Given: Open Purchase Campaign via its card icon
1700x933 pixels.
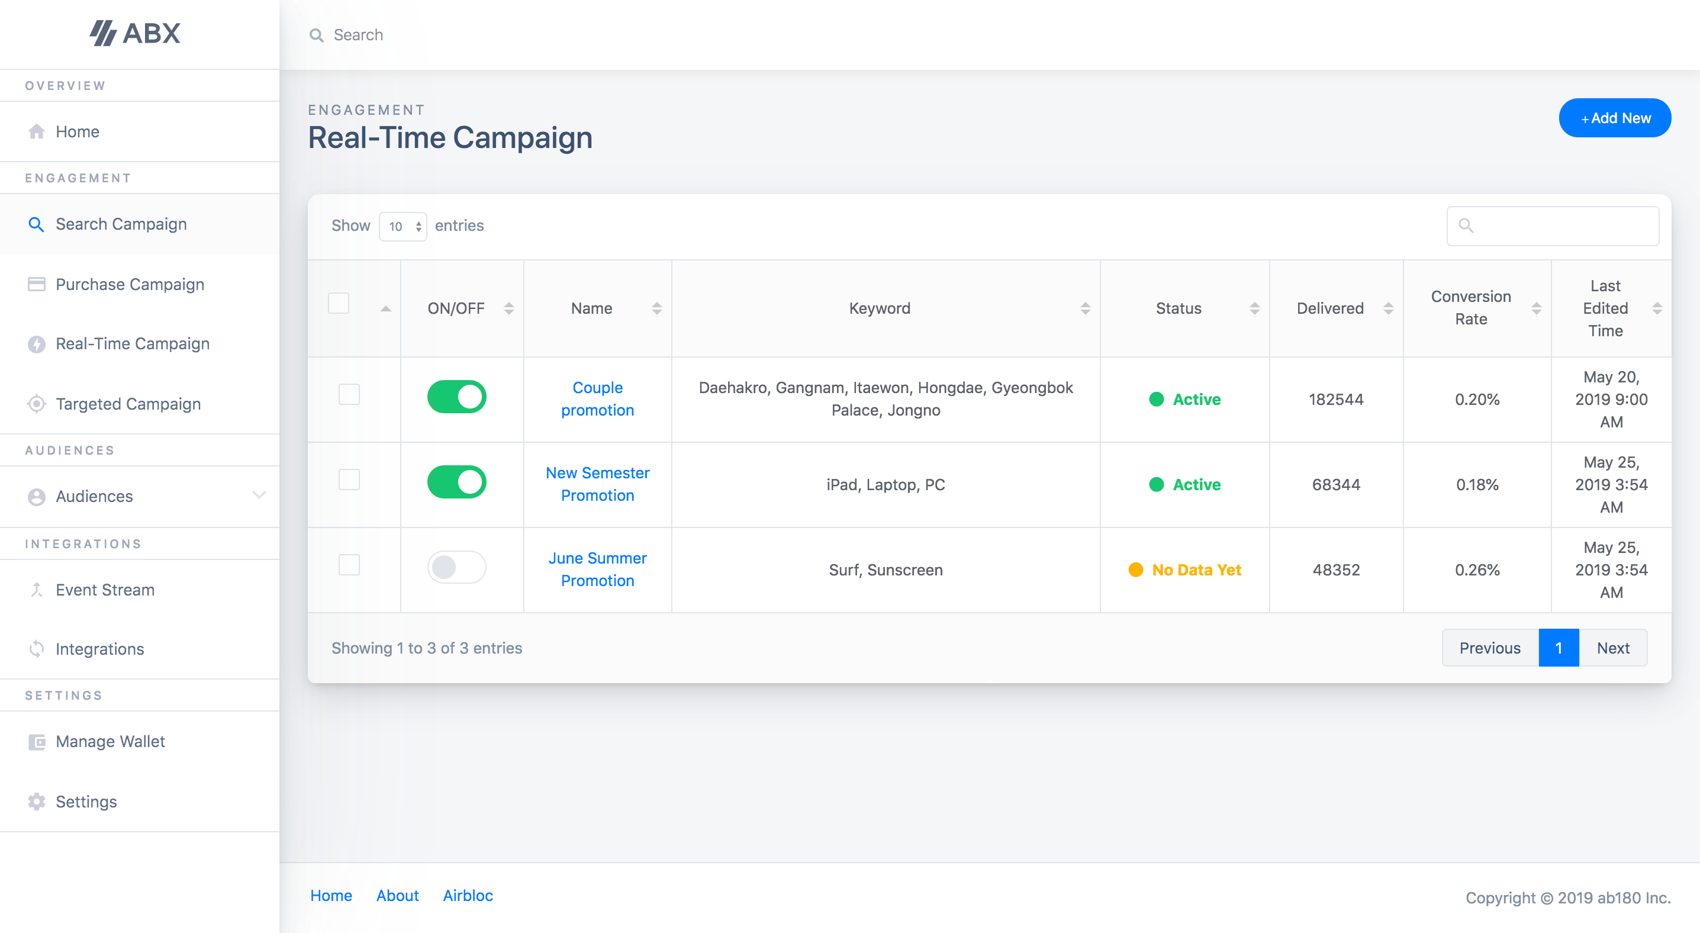Looking at the screenshot, I should [36, 284].
